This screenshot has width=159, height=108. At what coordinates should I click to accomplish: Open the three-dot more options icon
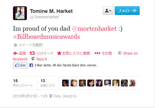point(97,53)
